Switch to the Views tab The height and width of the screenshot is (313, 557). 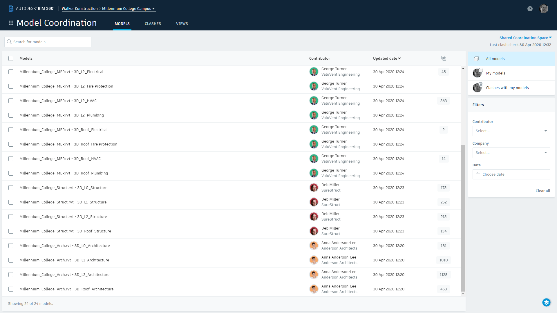click(182, 24)
